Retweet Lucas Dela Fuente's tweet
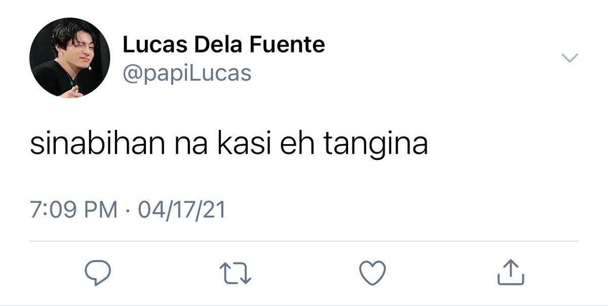The width and height of the screenshot is (608, 306). [238, 273]
